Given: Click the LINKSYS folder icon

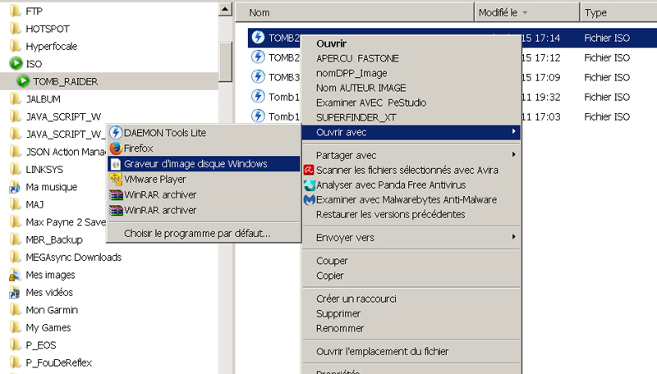Looking at the screenshot, I should pyautogui.click(x=15, y=170).
